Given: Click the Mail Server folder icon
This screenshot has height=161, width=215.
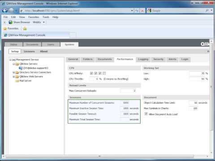Looking at the screenshot, I should pyautogui.click(x=17, y=81).
